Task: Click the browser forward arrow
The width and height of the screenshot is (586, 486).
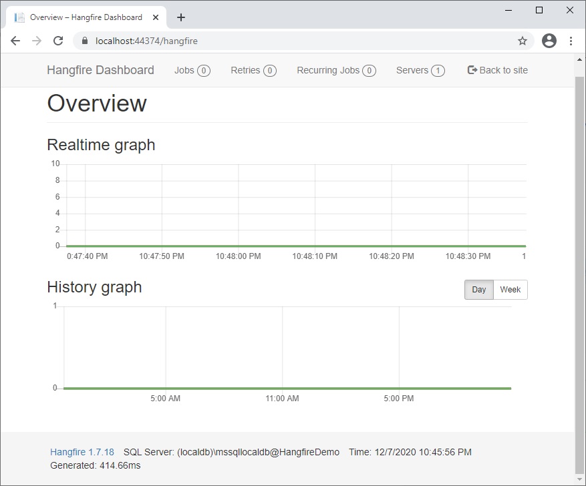Action: 37,41
